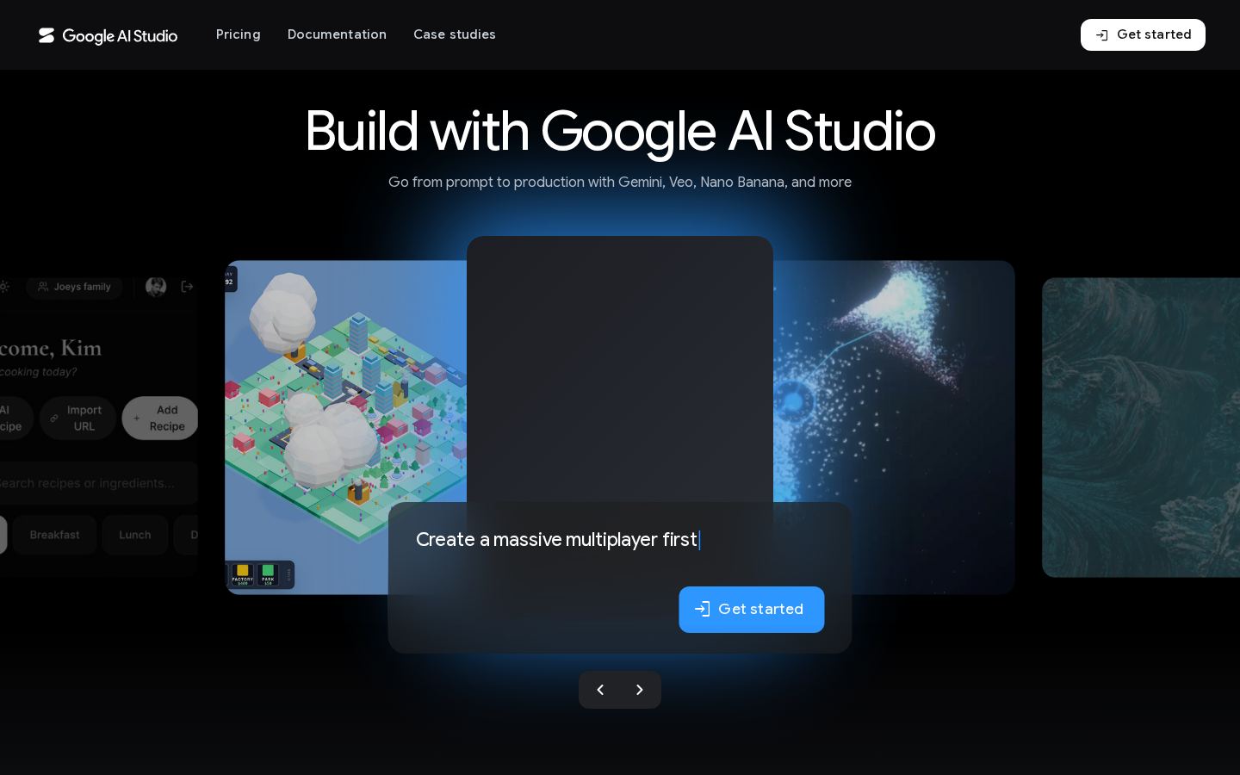Open the Pricing page
The image size is (1240, 775).
239,34
